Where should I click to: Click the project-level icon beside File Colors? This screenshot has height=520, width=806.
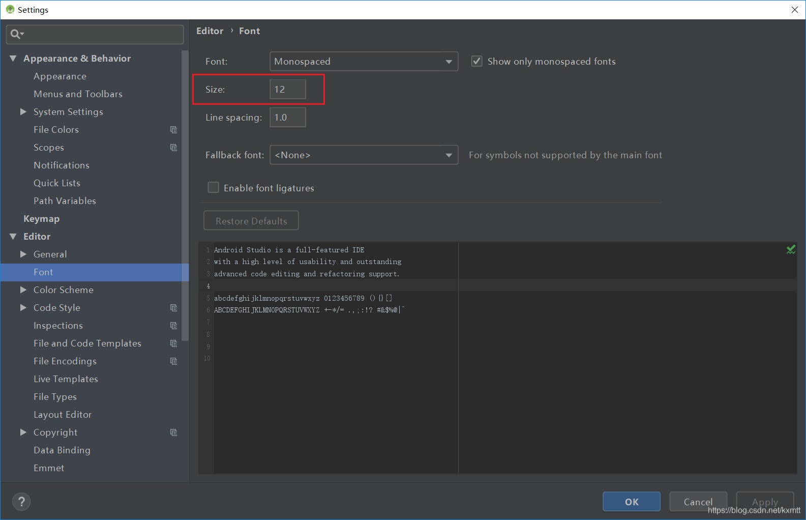point(173,130)
